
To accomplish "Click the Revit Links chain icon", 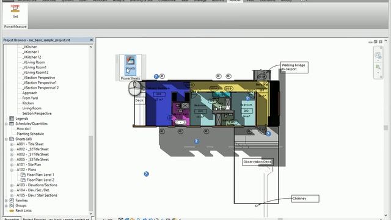I will [x=12, y=211].
